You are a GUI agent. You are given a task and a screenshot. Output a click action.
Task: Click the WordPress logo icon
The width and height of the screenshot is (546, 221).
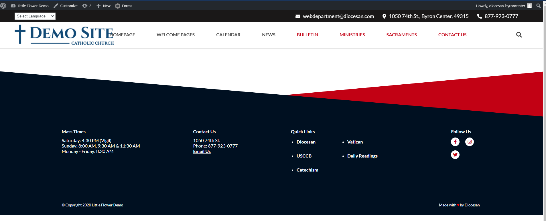[3, 6]
